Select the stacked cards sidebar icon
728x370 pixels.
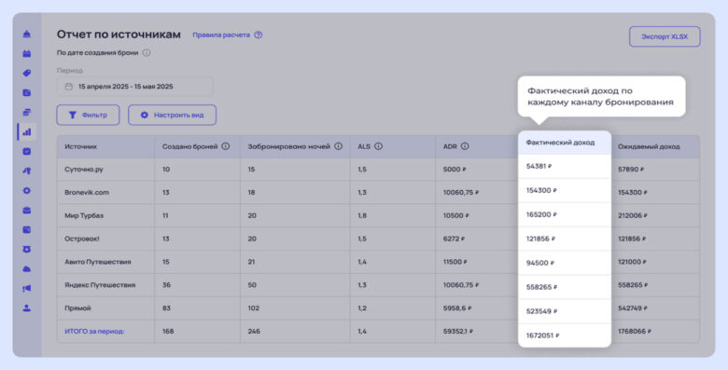pyautogui.click(x=27, y=112)
